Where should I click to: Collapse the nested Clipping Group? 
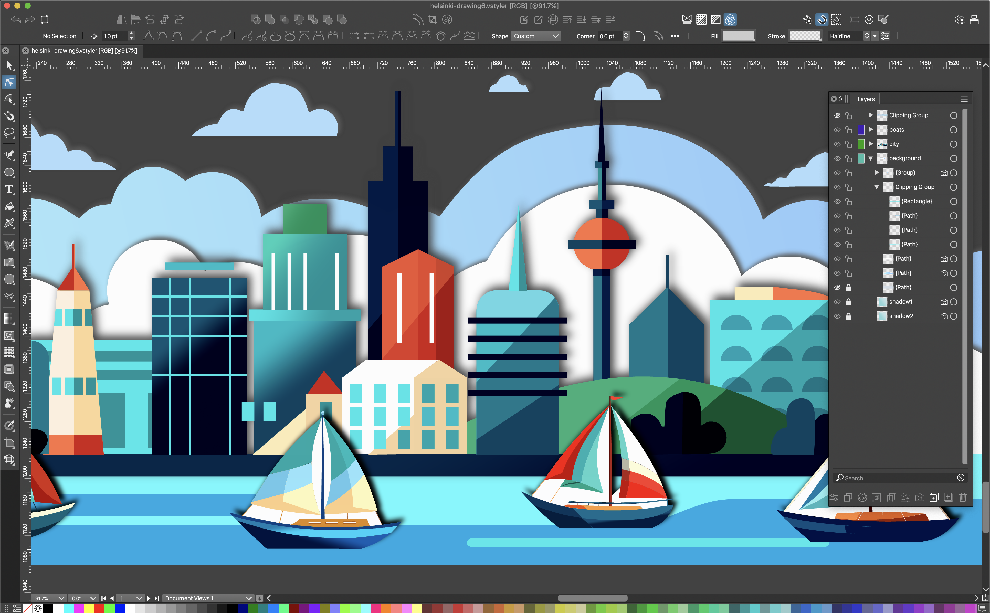coord(877,187)
